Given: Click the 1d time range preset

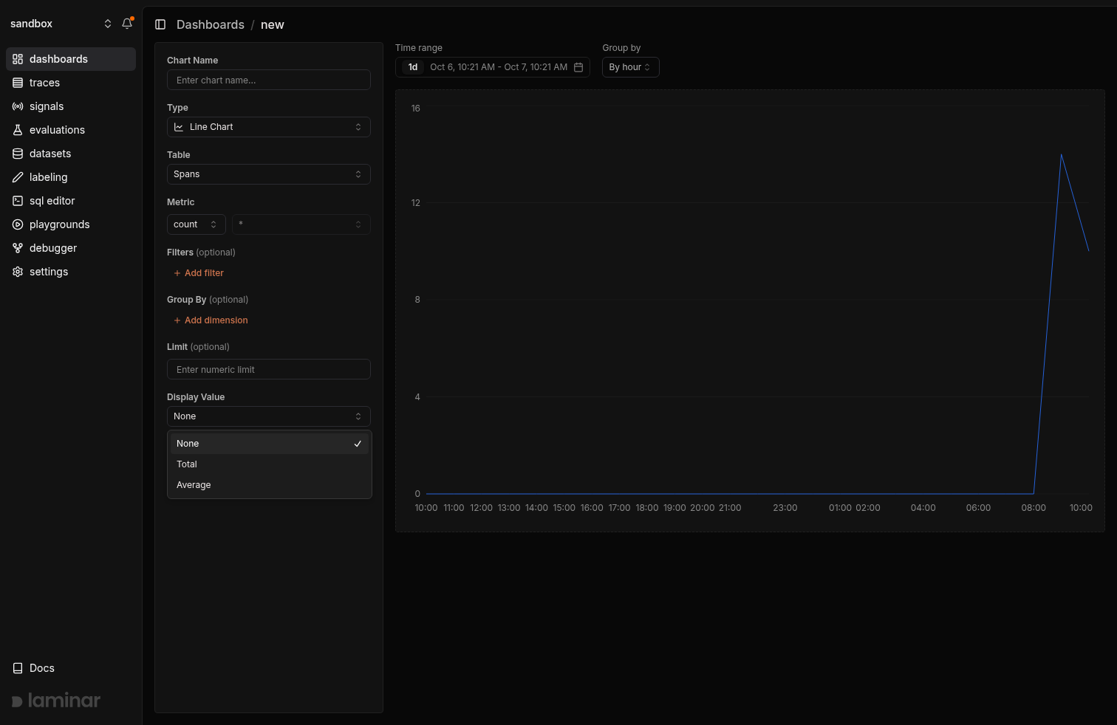Looking at the screenshot, I should click(413, 67).
